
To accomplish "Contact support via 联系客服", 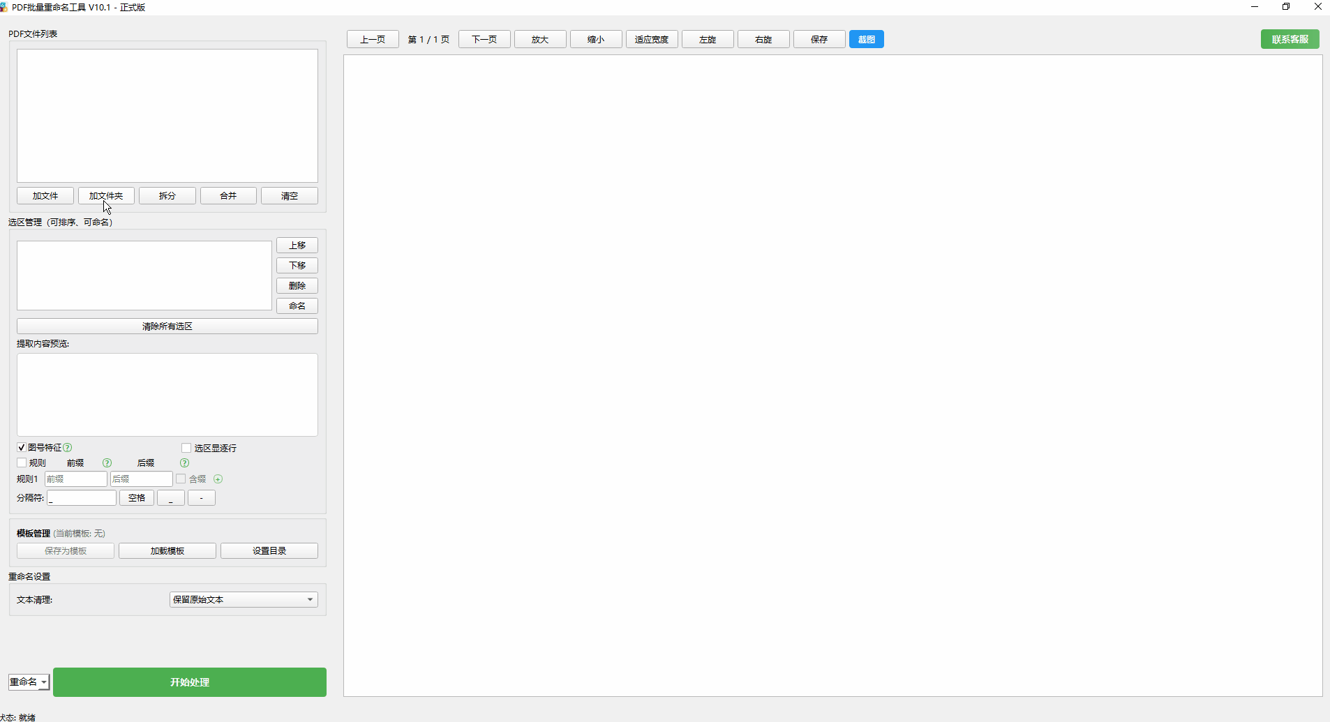I will click(1290, 40).
